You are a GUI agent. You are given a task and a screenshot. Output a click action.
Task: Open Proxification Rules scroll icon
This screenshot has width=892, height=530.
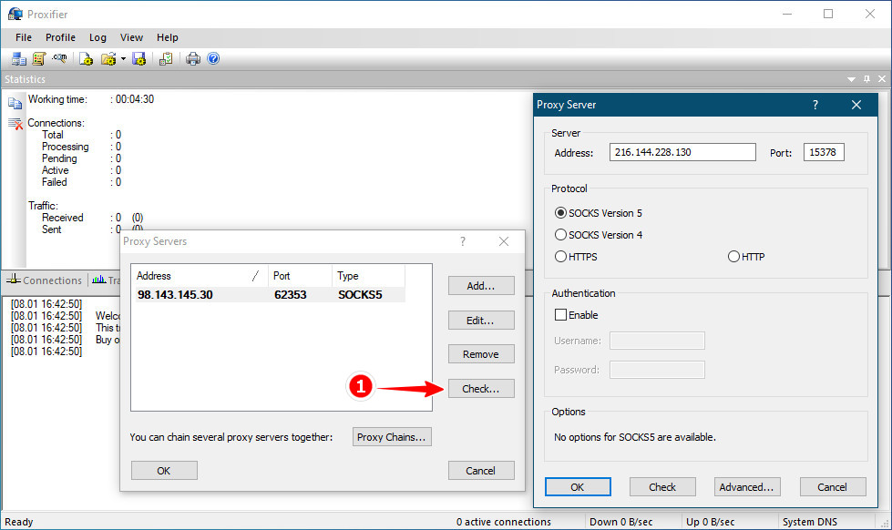(38, 58)
